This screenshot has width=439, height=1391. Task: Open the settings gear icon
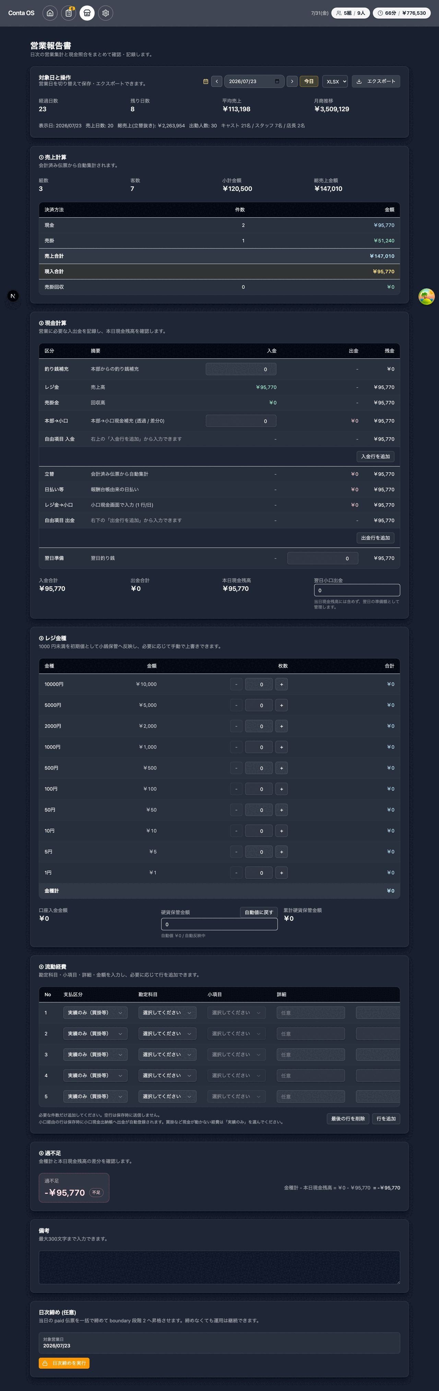[106, 13]
